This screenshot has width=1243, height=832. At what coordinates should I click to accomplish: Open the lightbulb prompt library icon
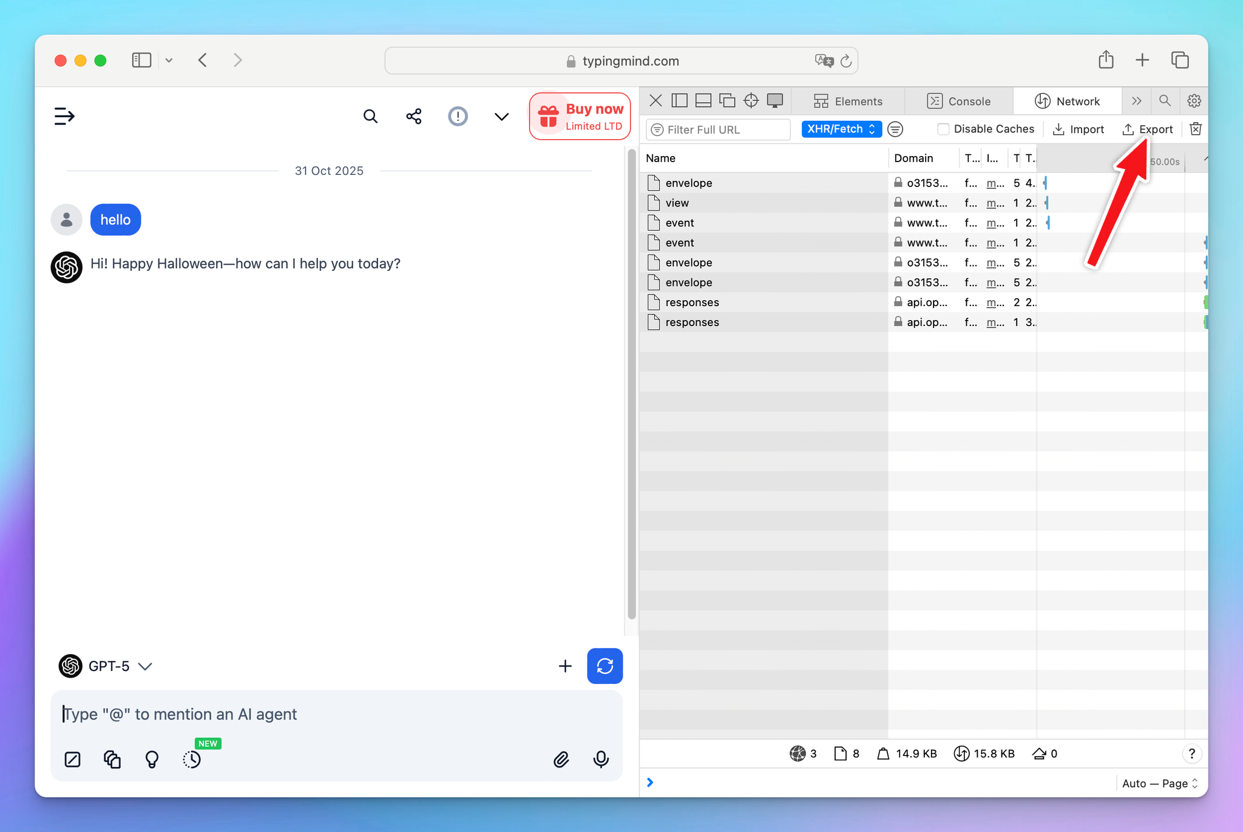(152, 759)
